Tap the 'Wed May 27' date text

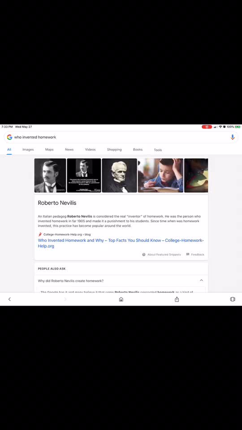(x=24, y=127)
